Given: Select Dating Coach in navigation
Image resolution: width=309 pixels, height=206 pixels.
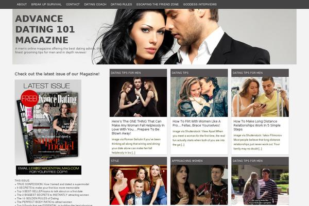Looking at the screenshot, I should (x=95, y=4).
